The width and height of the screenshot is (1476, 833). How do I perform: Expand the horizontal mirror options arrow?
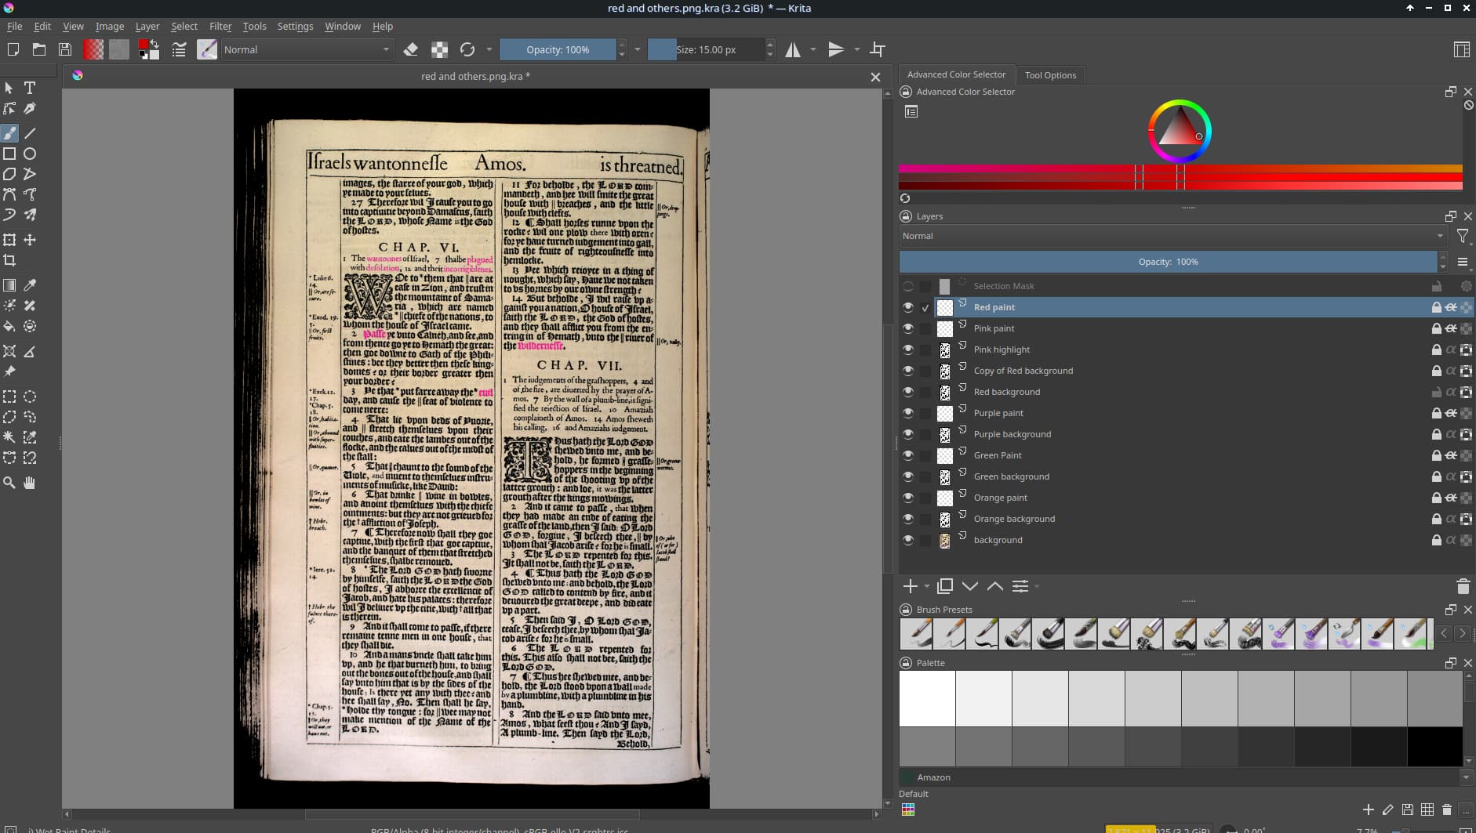pos(813,49)
